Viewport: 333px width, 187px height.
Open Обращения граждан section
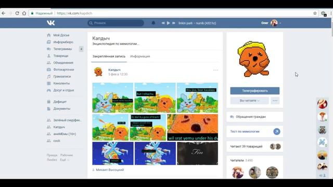tap(255, 117)
